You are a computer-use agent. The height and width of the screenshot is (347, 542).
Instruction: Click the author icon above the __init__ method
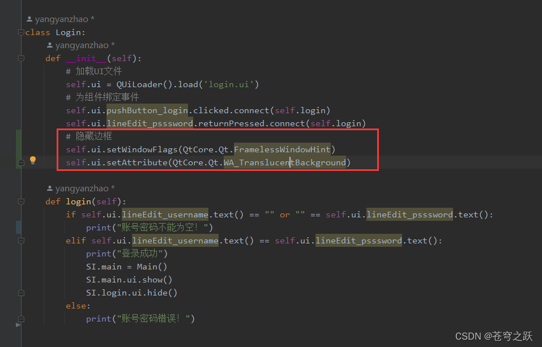(x=49, y=45)
